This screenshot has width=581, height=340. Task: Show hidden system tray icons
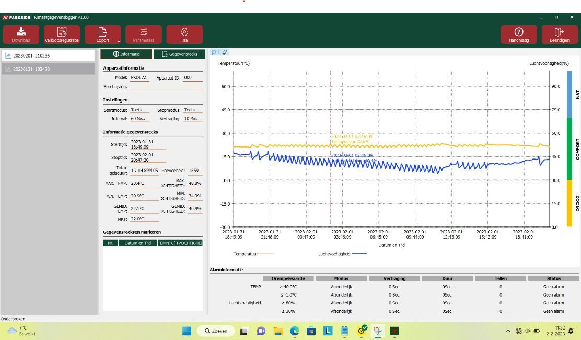tap(508, 331)
